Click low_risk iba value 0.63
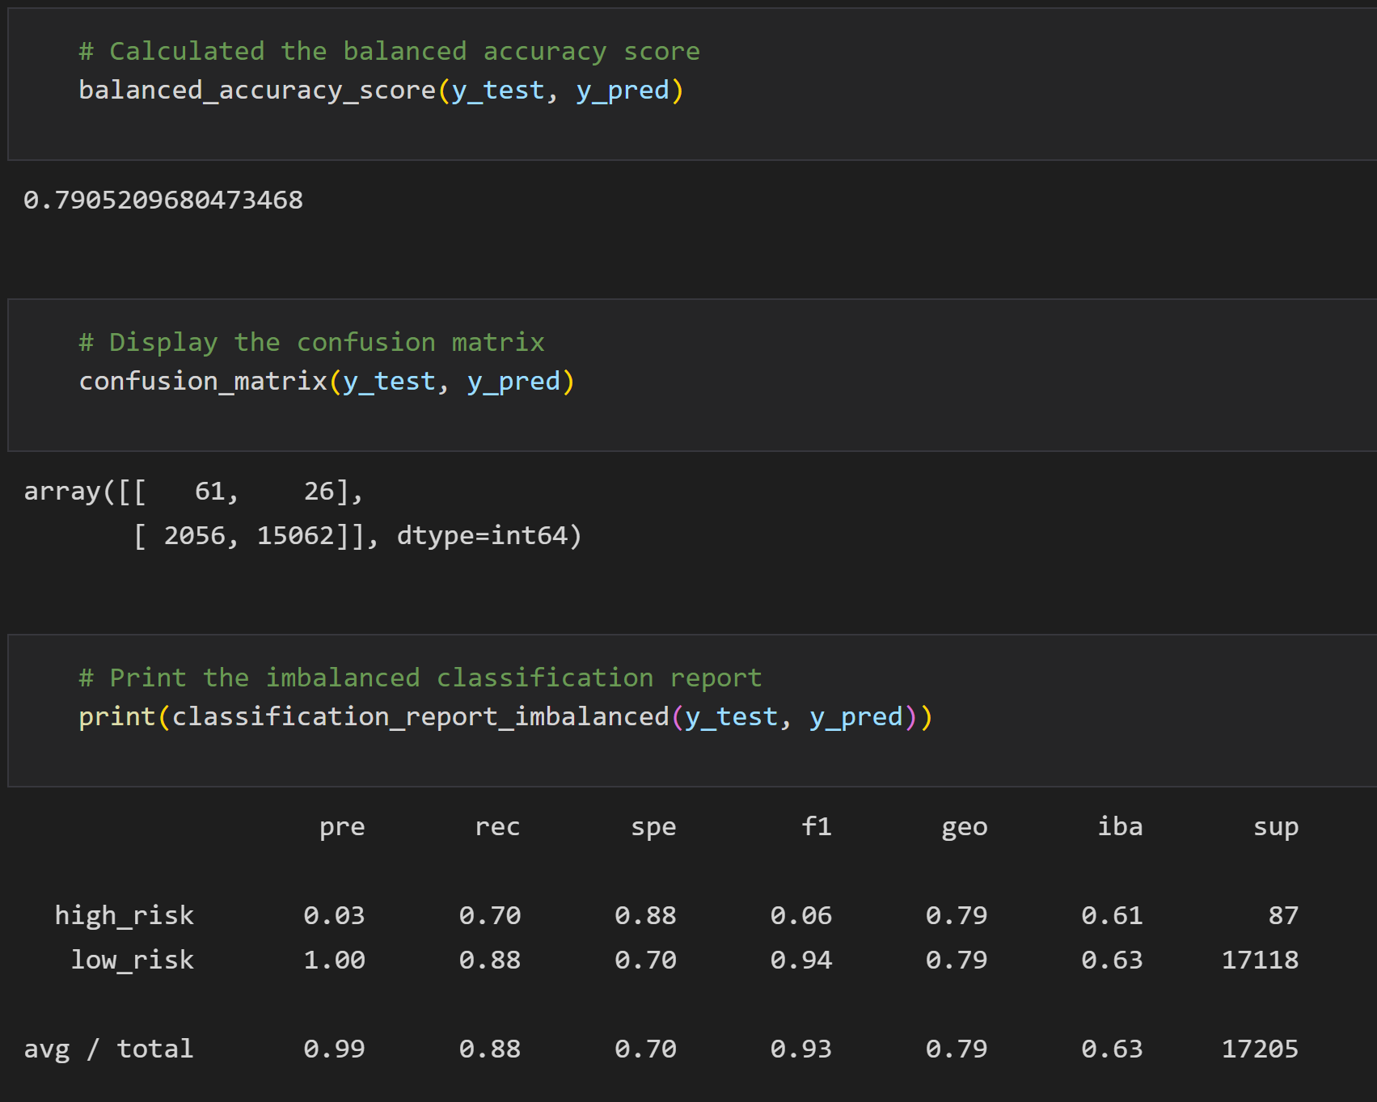This screenshot has height=1102, width=1377. coord(1113,960)
